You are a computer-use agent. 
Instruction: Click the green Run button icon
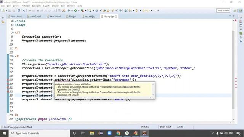(75, 11)
